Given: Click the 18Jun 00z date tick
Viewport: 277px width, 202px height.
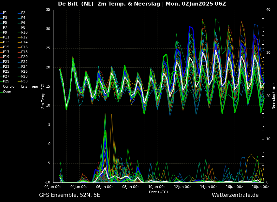Looking at the screenshot, I should pos(260,187).
